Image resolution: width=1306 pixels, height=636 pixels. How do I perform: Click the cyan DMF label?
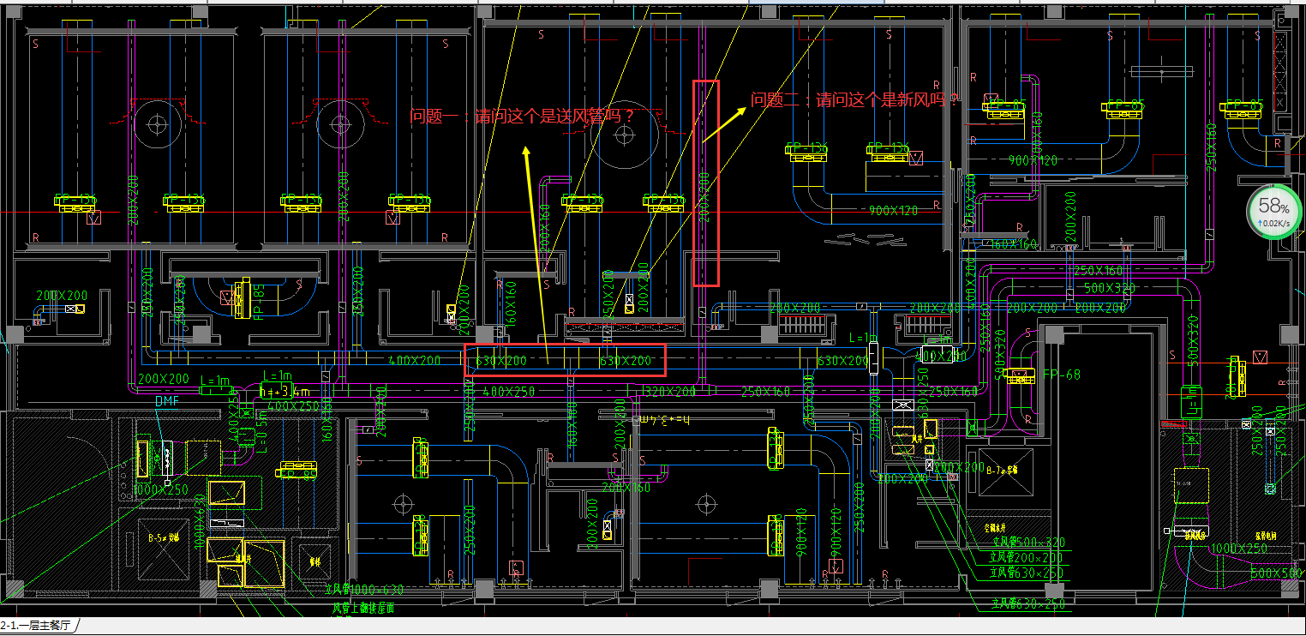(x=167, y=401)
